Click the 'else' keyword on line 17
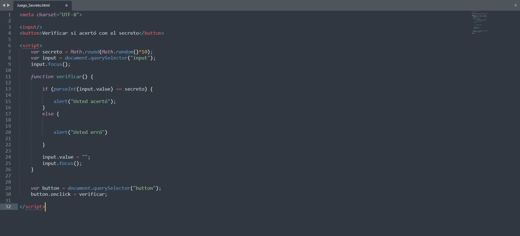This screenshot has height=236, width=520. 48,114
